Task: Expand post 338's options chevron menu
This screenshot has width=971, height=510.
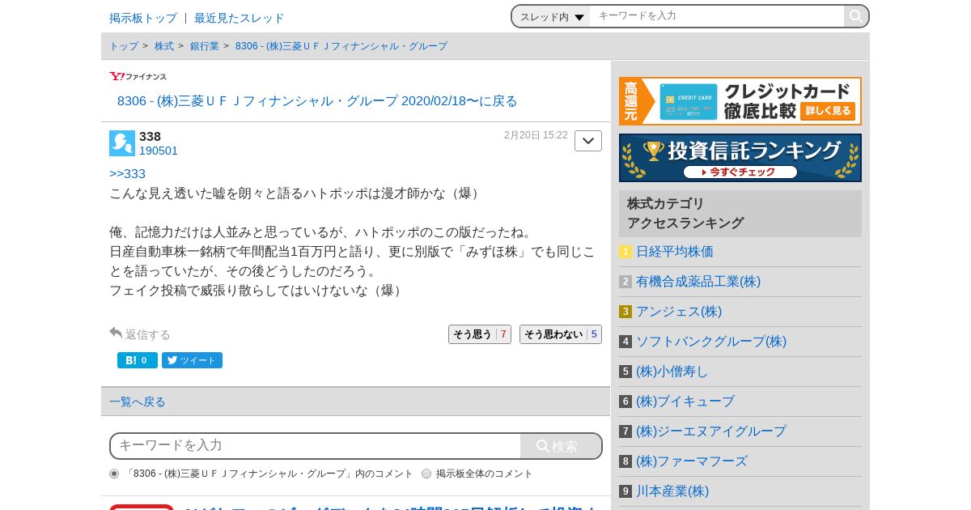Action: coord(588,141)
